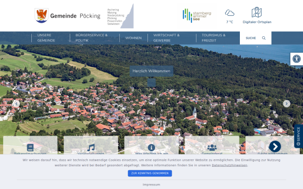Click the Gemeinderat people icon
The width and height of the screenshot is (303, 189).
tap(212, 148)
